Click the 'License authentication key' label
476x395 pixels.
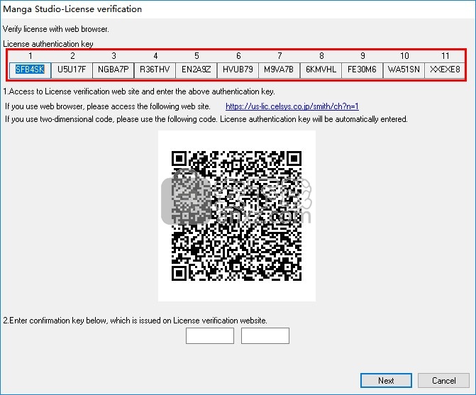coord(48,44)
